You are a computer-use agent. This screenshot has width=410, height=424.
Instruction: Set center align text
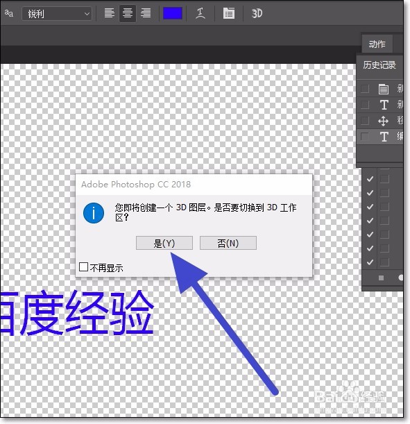127,13
